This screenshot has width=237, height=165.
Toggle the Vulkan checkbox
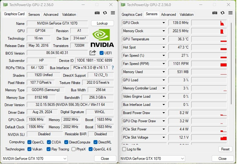point(29,149)
